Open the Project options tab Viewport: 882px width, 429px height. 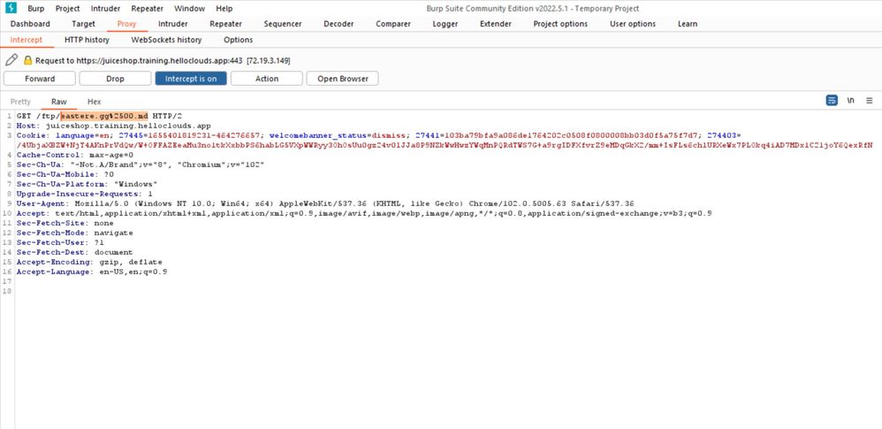(x=560, y=24)
